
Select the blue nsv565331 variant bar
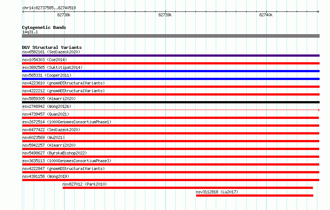pos(171,79)
